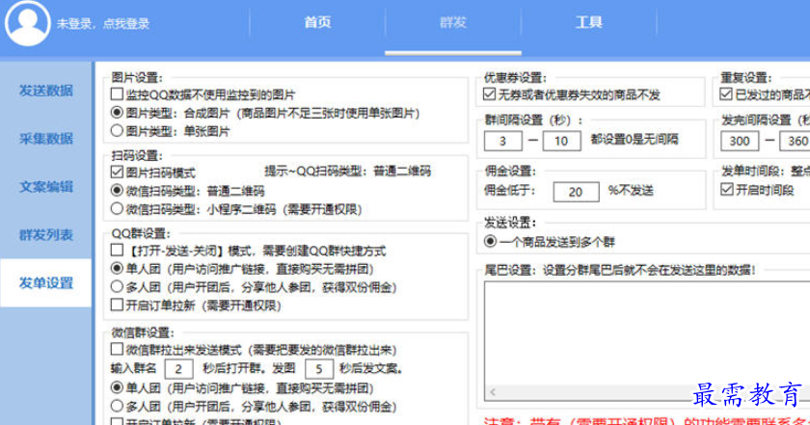Toggle 无券或者优惠券失效的商品不发 checkbox

[x=489, y=94]
